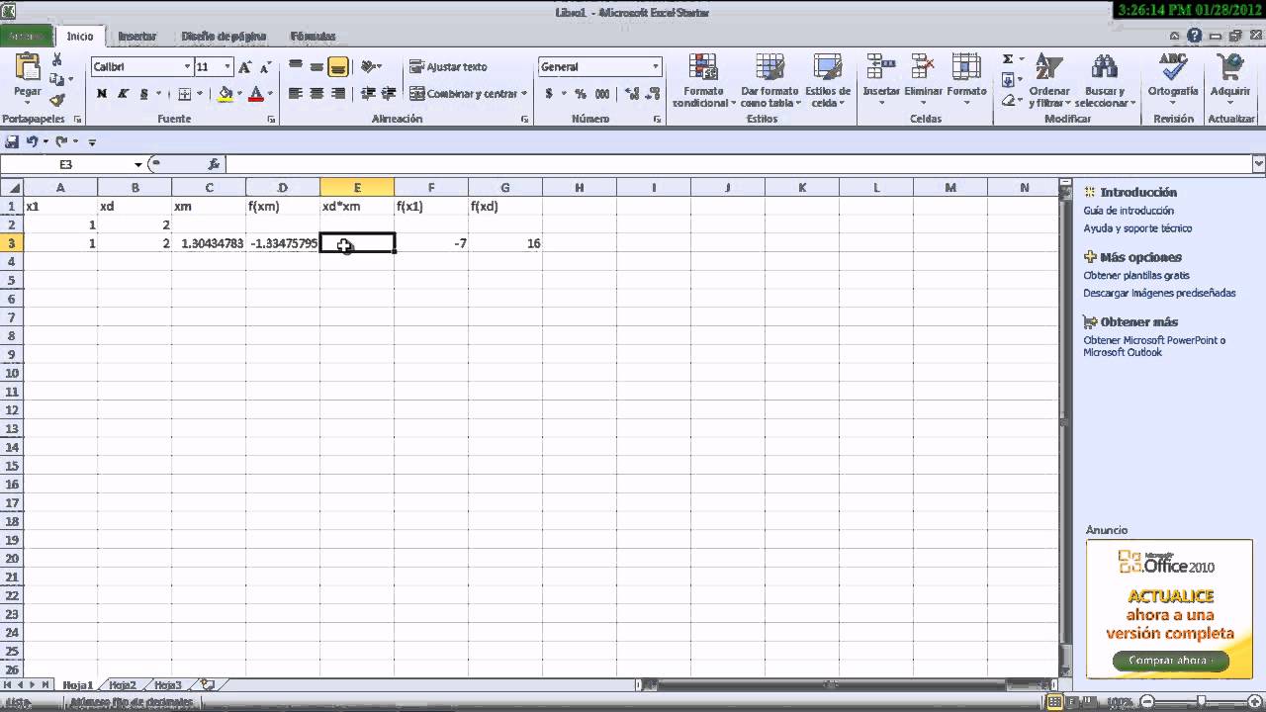1266x712 pixels.
Task: Open the General number format dropdown
Action: pyautogui.click(x=655, y=67)
